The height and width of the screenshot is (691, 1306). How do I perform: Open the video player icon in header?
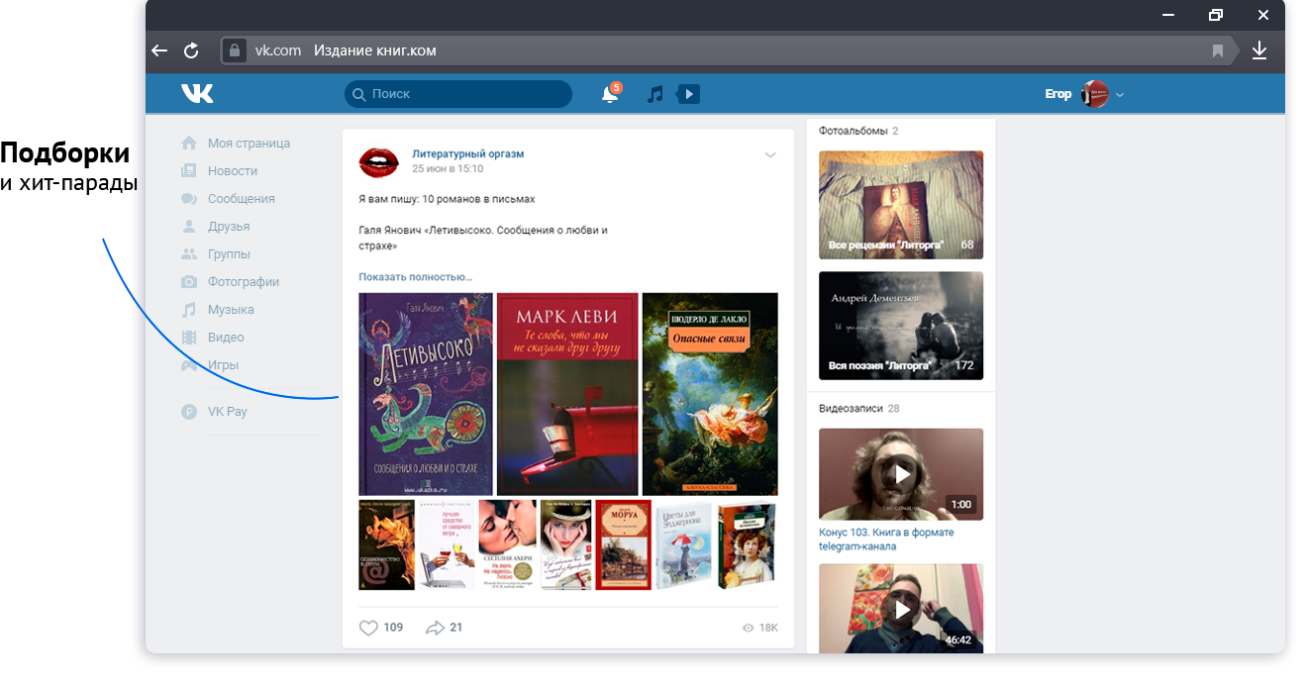688,94
